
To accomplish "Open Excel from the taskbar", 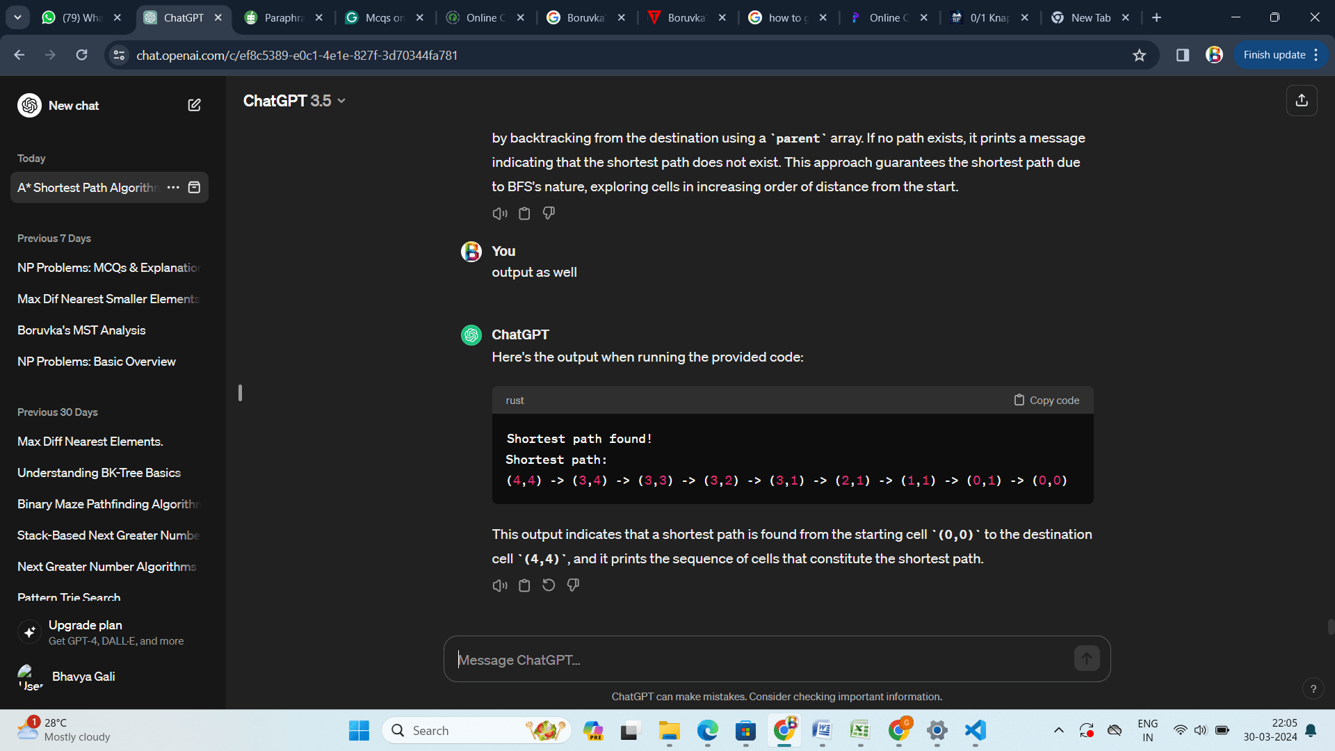I will pyautogui.click(x=860, y=730).
